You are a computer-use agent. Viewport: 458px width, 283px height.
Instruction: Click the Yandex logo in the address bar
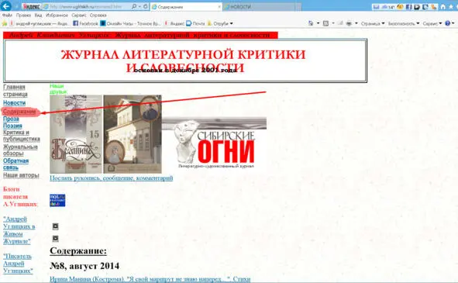tap(31, 6)
